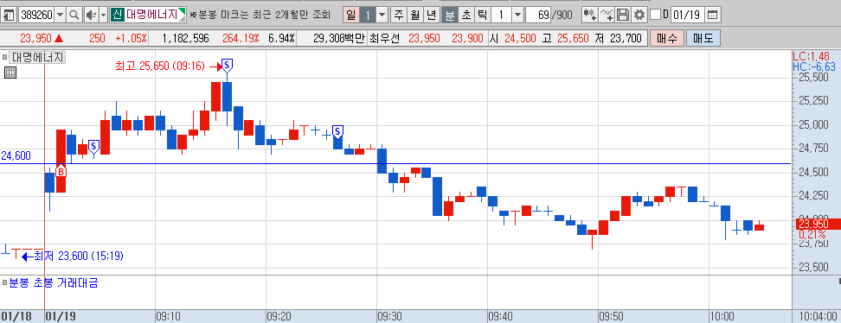Click the LC:1.48 indicator text

pos(811,56)
